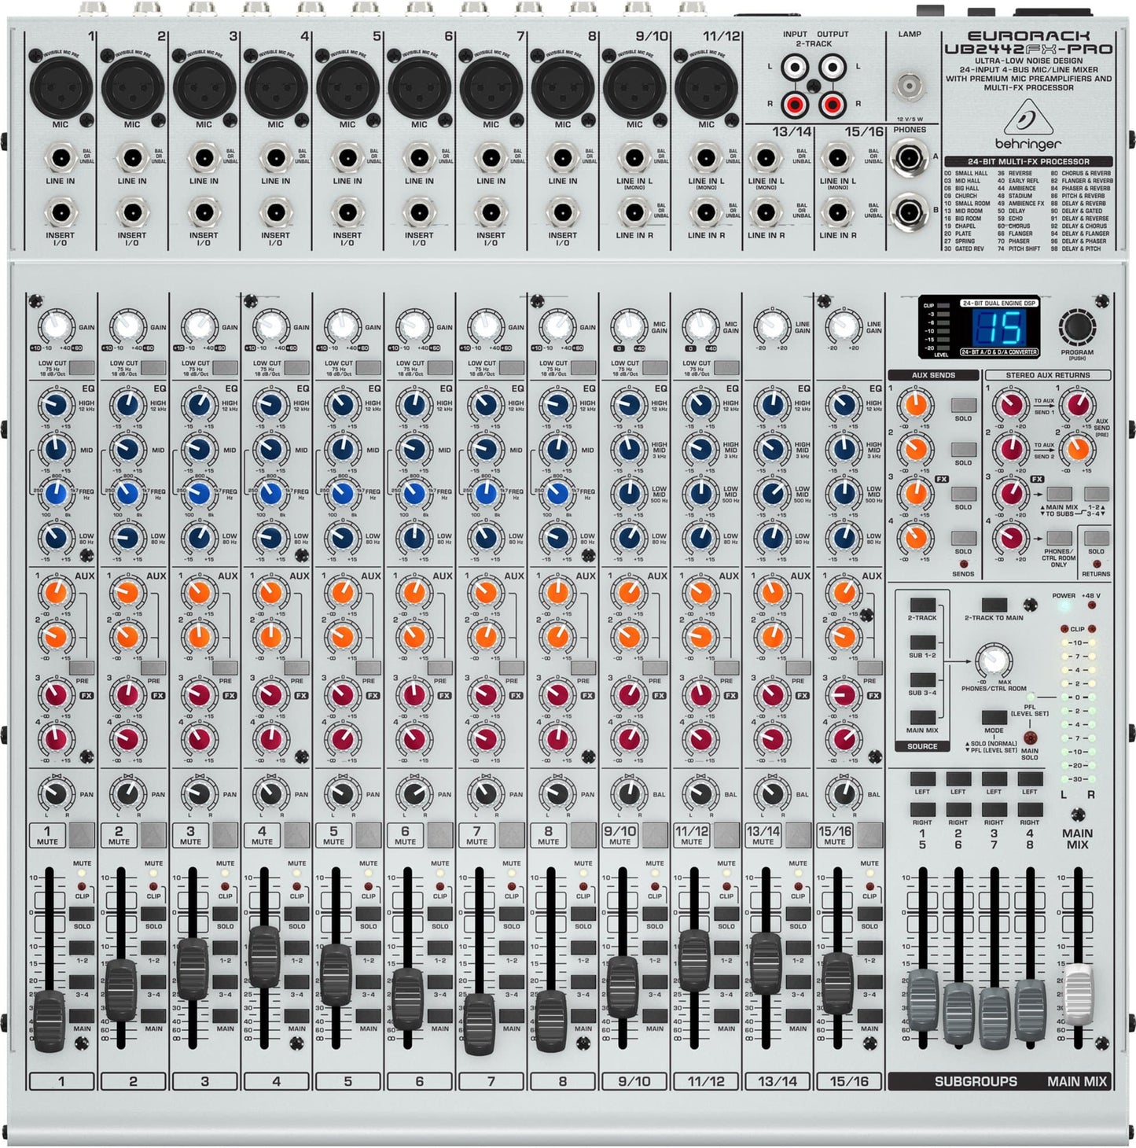Enable LOW CUT on channel 6
Screen dimensions: 1136x1148
coord(440,367)
